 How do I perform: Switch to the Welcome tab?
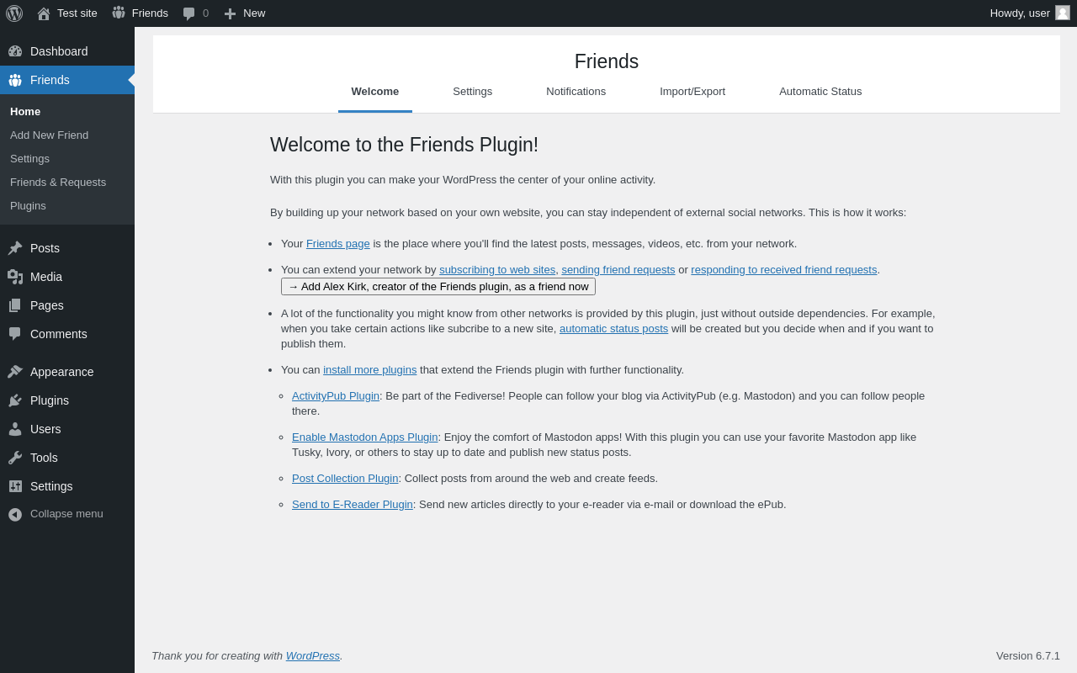(375, 92)
